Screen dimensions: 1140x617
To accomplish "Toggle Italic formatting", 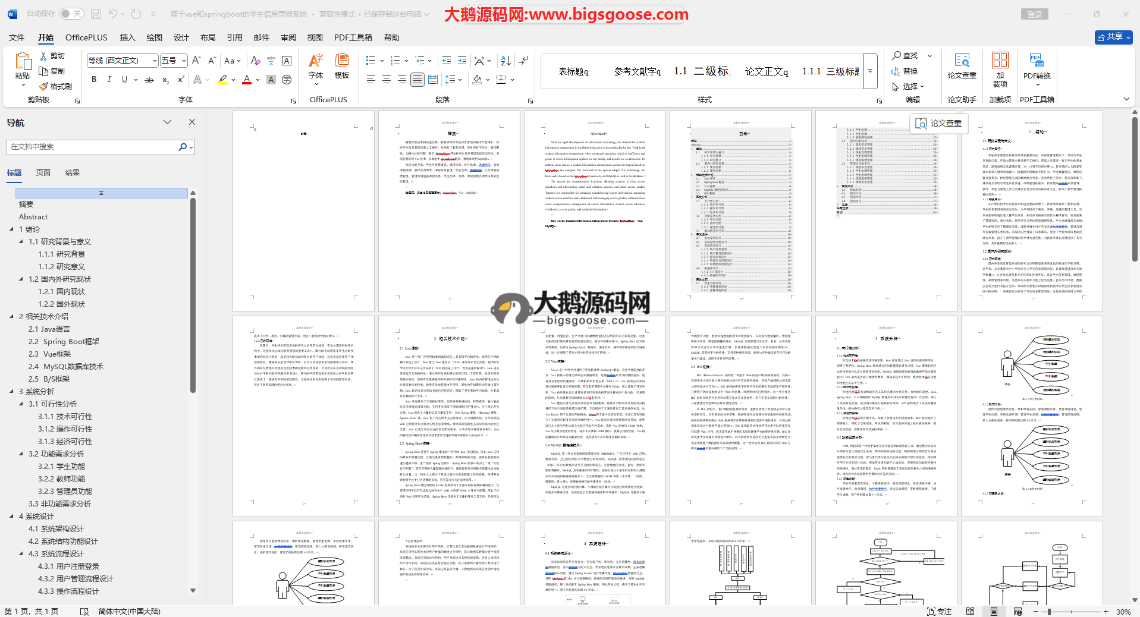I will pos(109,80).
